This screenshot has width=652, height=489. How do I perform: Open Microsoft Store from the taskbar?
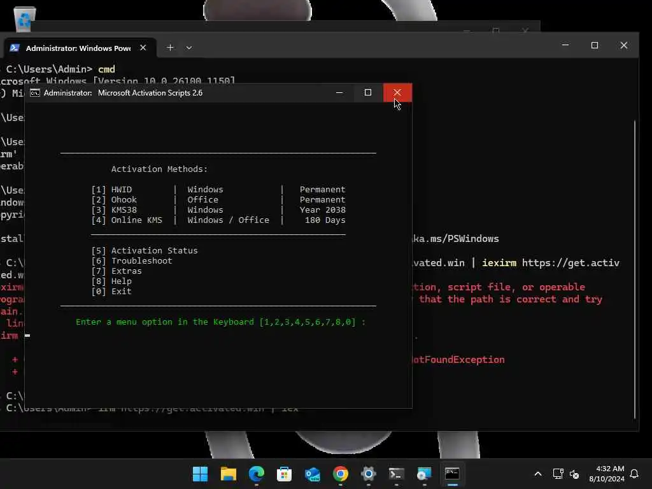[x=285, y=474]
